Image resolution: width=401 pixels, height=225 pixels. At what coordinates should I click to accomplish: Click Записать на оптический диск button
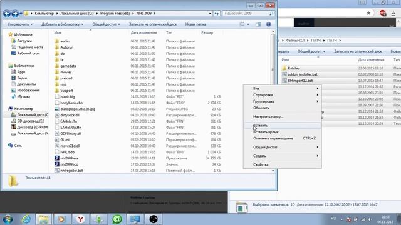[x=153, y=24]
